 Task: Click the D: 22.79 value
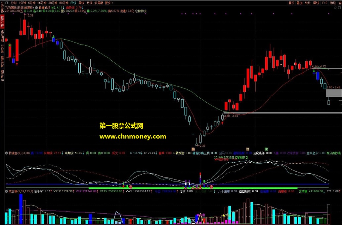click(x=150, y=153)
